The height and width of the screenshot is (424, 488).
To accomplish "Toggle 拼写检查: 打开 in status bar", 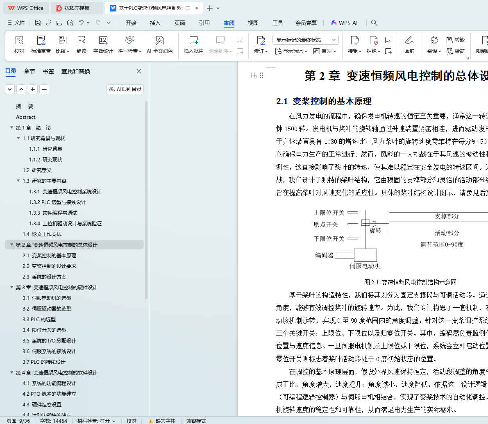I will point(96,421).
